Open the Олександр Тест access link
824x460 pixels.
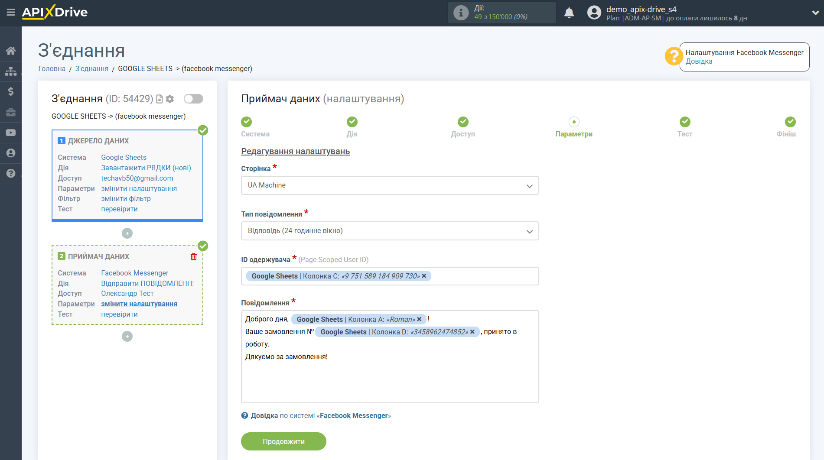point(127,293)
